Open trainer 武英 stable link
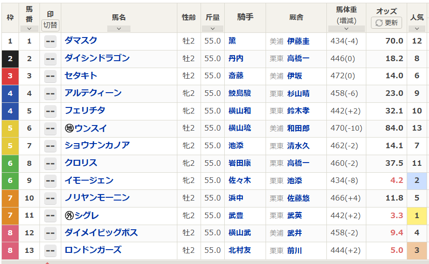 [x=294, y=215]
